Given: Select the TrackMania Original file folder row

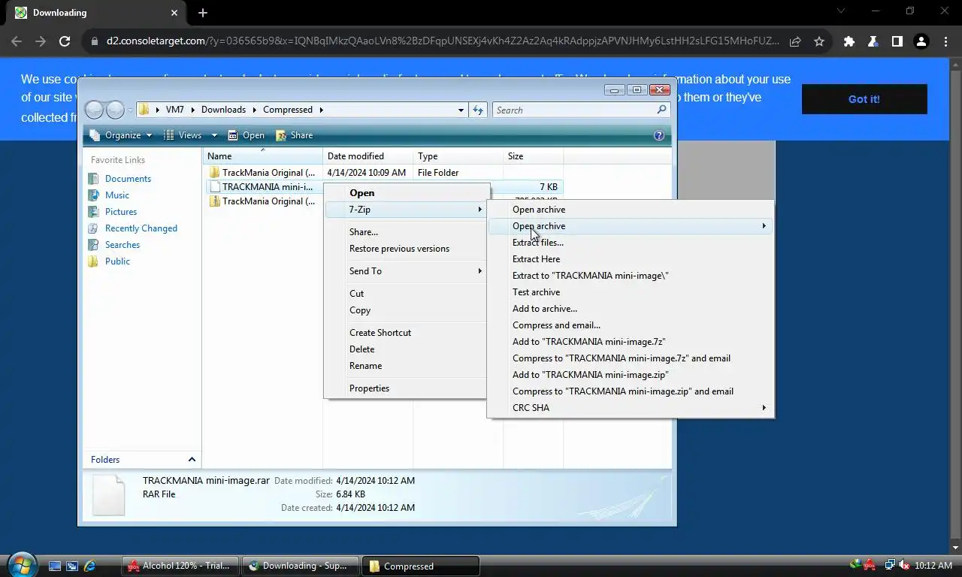Looking at the screenshot, I should [x=385, y=173].
